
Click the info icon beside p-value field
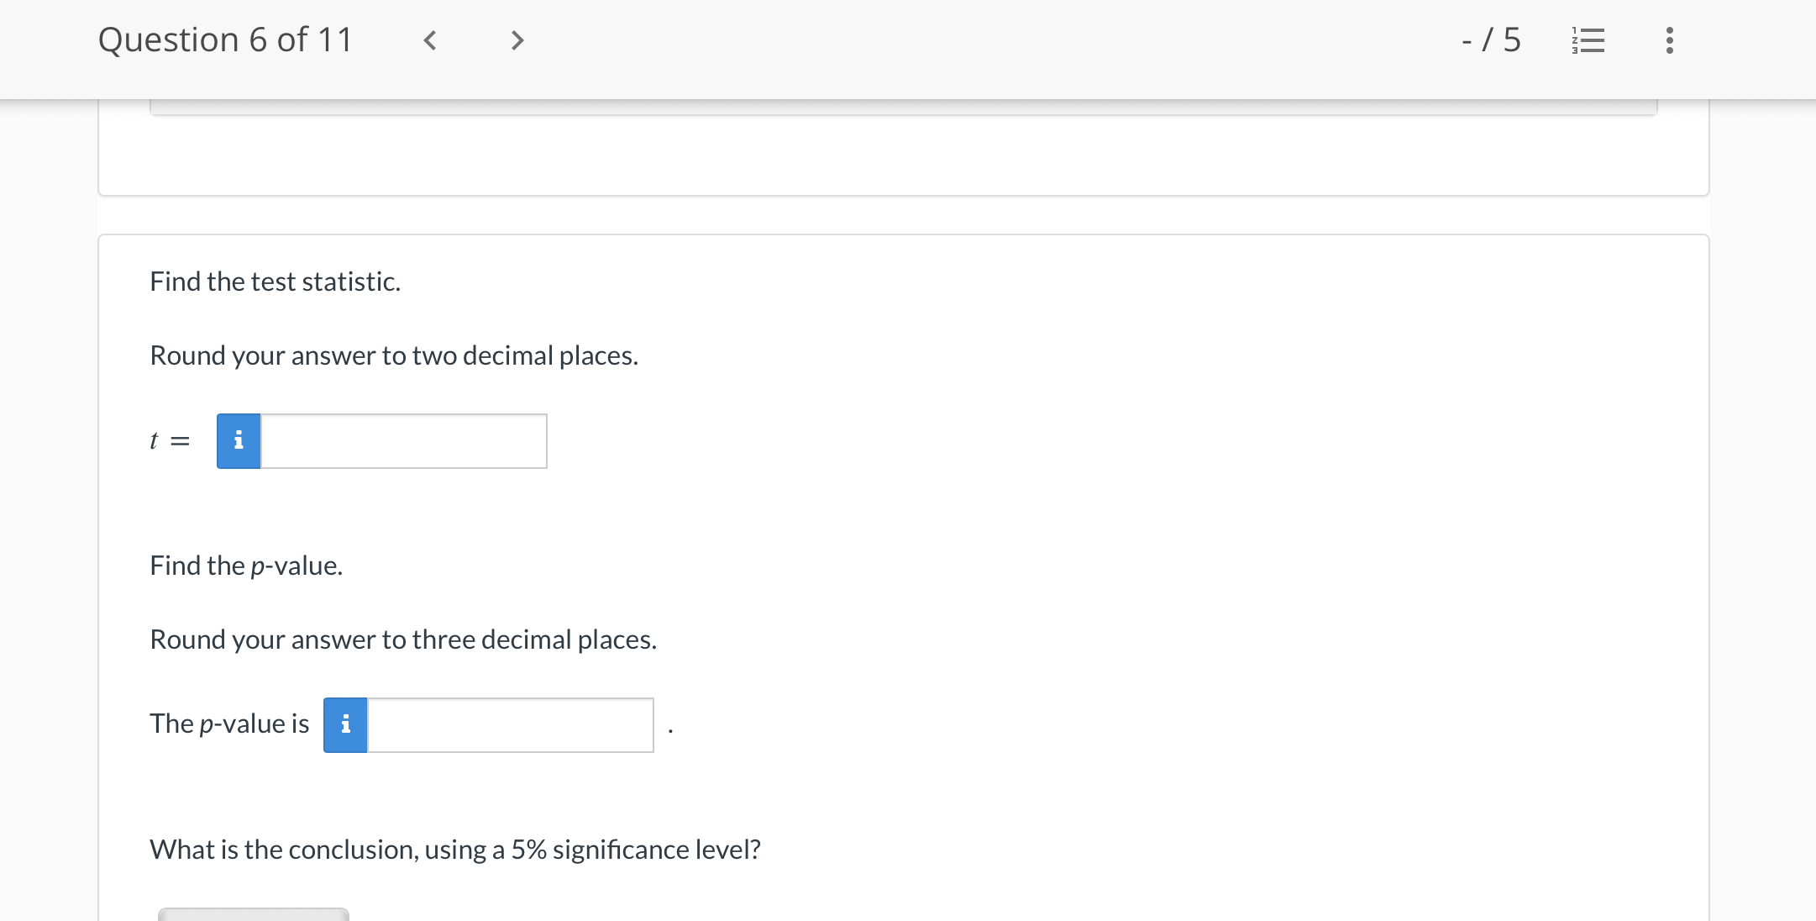[x=345, y=725]
